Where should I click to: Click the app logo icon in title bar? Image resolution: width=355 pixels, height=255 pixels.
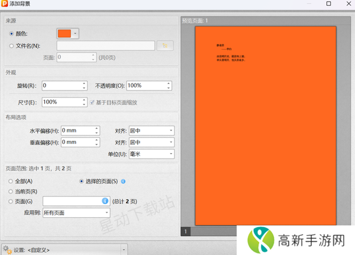4,4
